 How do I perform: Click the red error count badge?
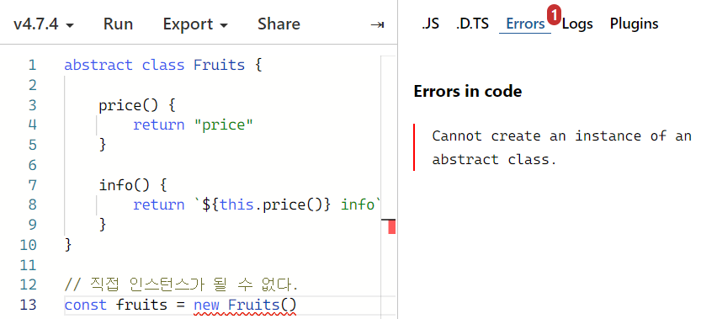click(554, 16)
